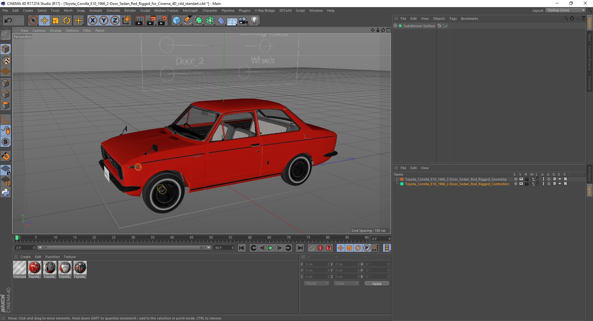This screenshot has width=593, height=321.
Task: Add a Camera object
Action: click(x=243, y=21)
